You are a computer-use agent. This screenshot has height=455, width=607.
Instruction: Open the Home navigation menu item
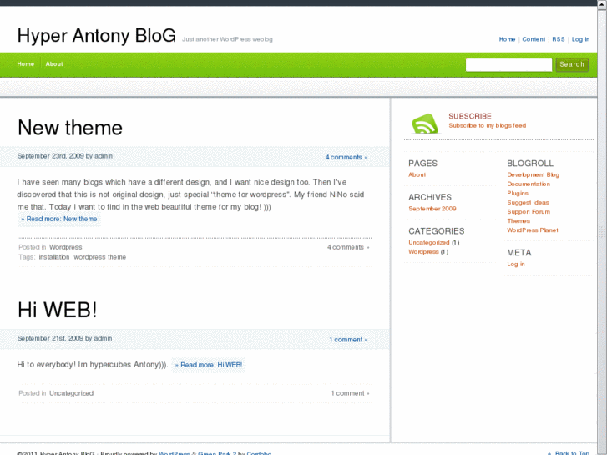click(x=26, y=64)
